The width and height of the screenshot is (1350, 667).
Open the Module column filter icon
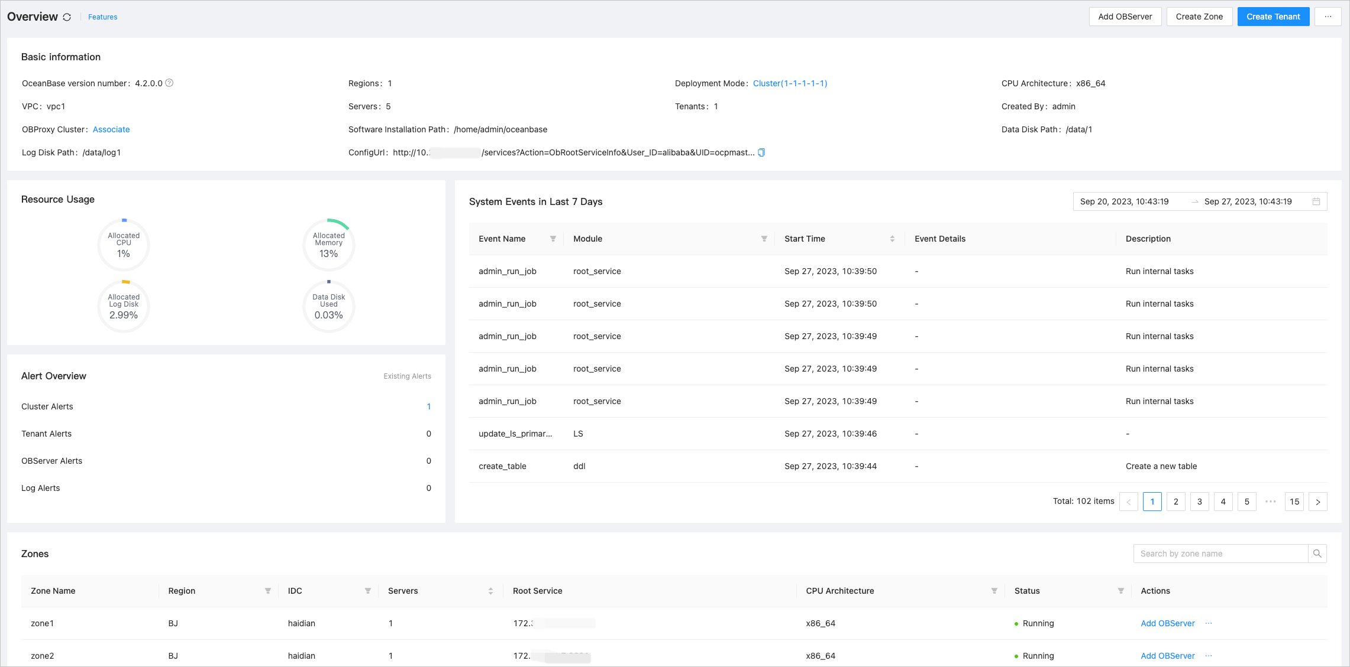[764, 239]
